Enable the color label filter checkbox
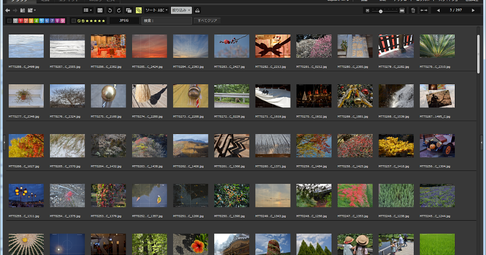 (9, 21)
